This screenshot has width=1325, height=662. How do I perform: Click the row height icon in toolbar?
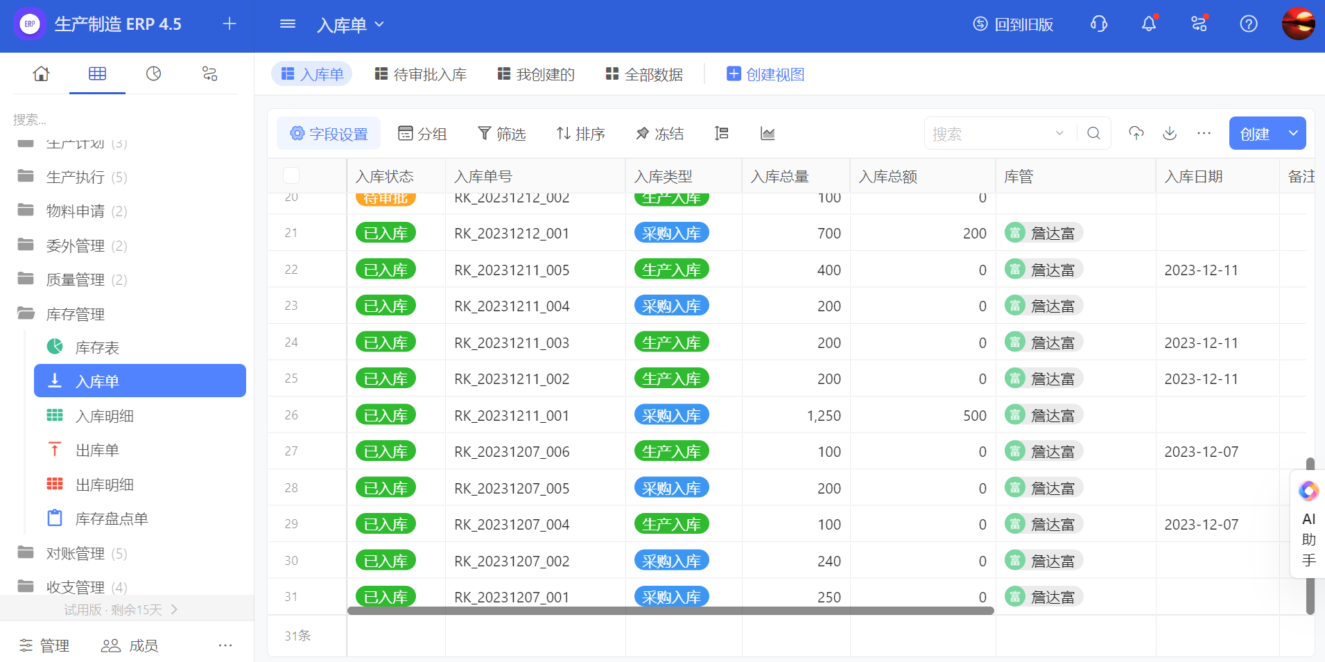point(721,134)
